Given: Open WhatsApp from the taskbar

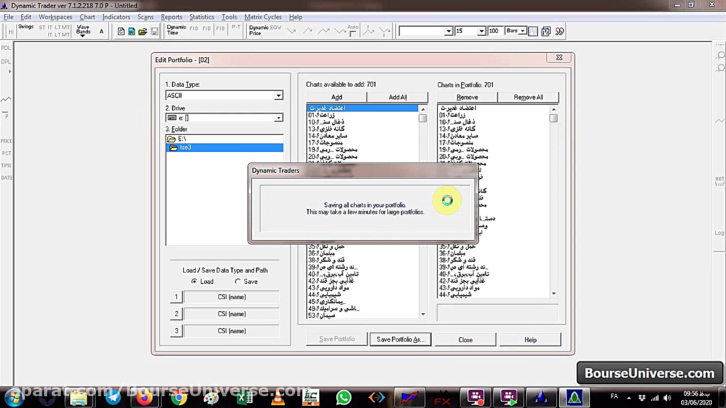Looking at the screenshot, I should click(343, 397).
